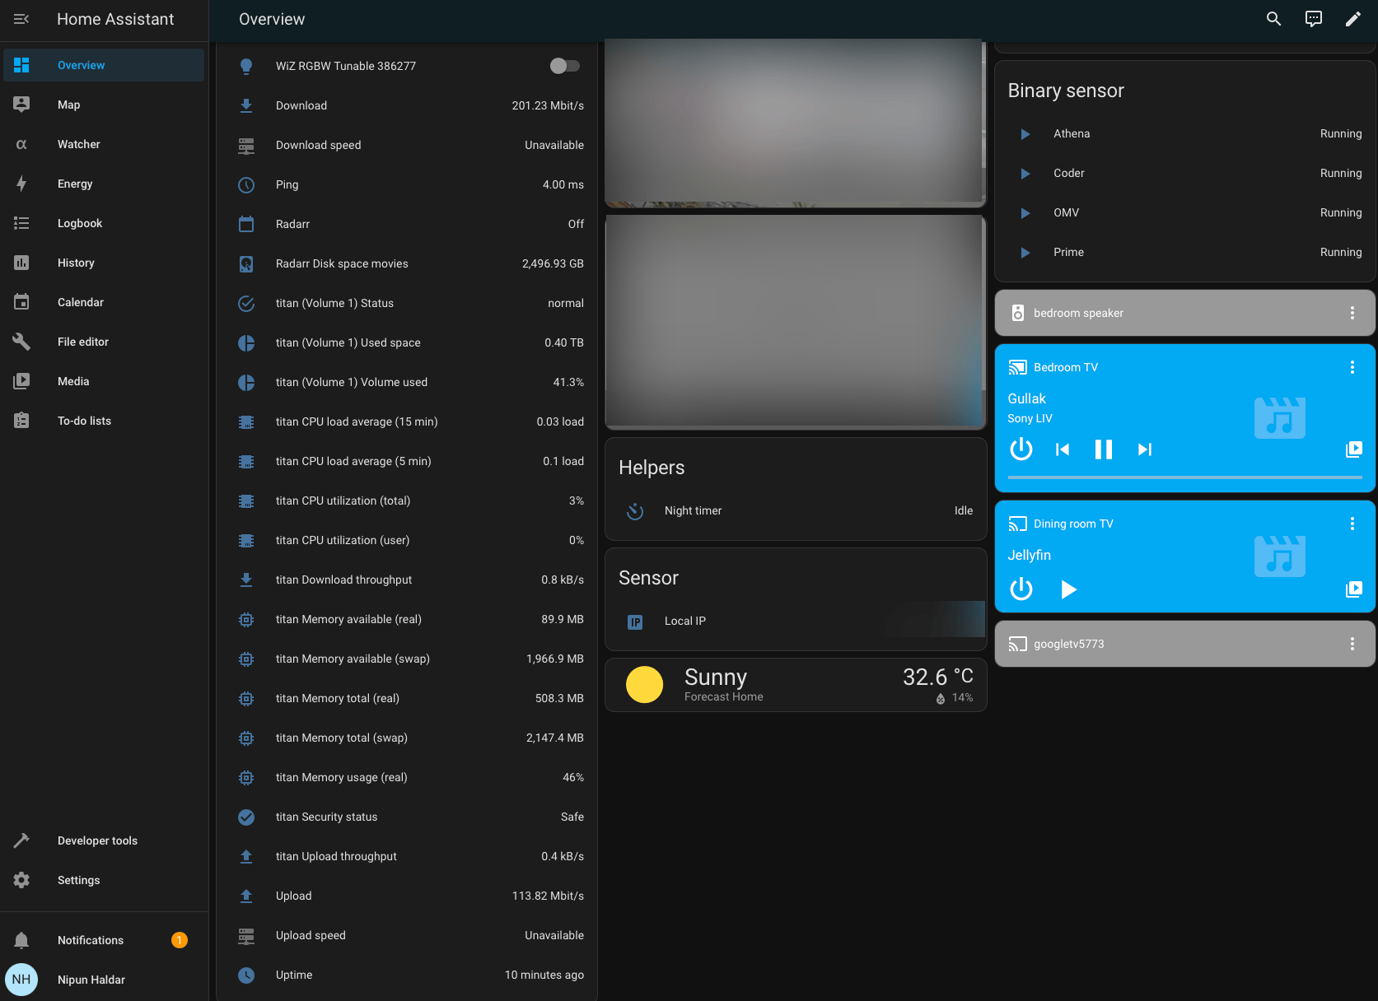Click the Bedroom TV playback progress bar
The image size is (1378, 1001).
(1184, 475)
